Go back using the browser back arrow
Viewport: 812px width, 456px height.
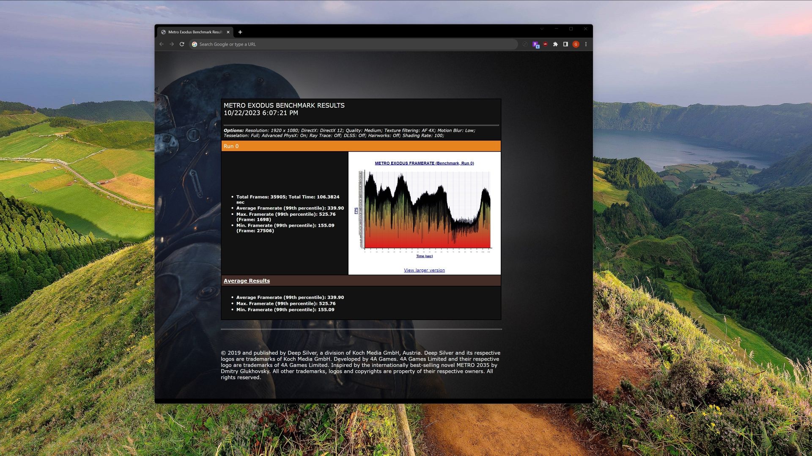pos(162,44)
